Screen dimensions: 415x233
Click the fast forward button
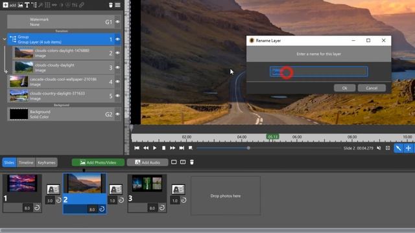[172, 148]
